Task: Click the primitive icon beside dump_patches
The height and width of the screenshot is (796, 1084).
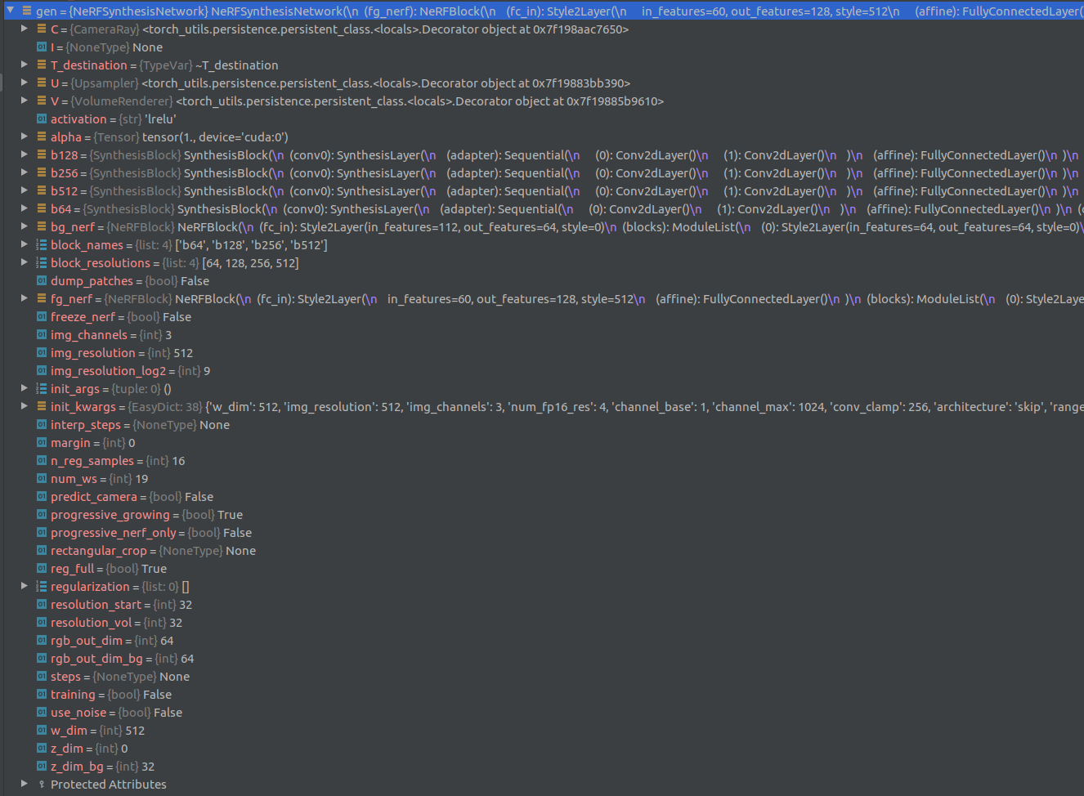Action: pos(42,280)
